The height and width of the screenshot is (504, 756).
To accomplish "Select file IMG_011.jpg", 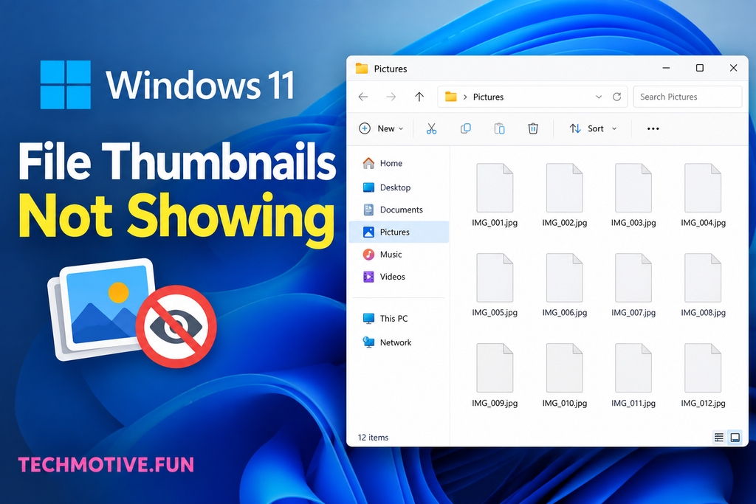I will point(633,376).
